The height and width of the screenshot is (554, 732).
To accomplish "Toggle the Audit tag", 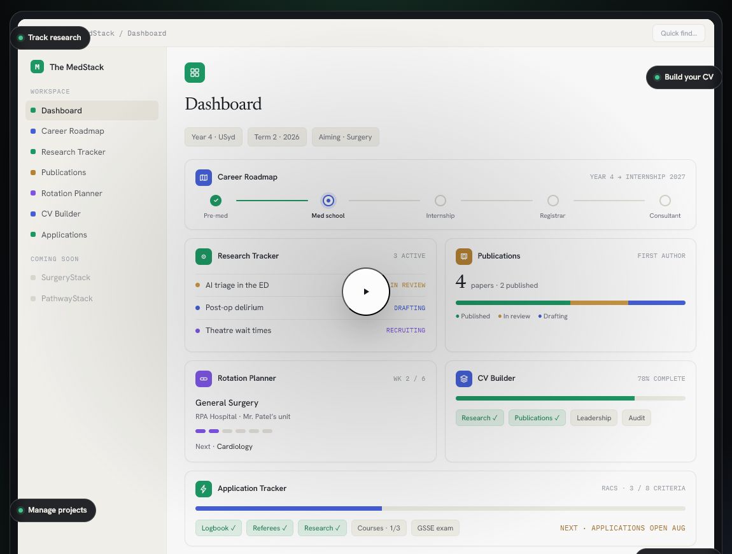I will click(x=637, y=418).
